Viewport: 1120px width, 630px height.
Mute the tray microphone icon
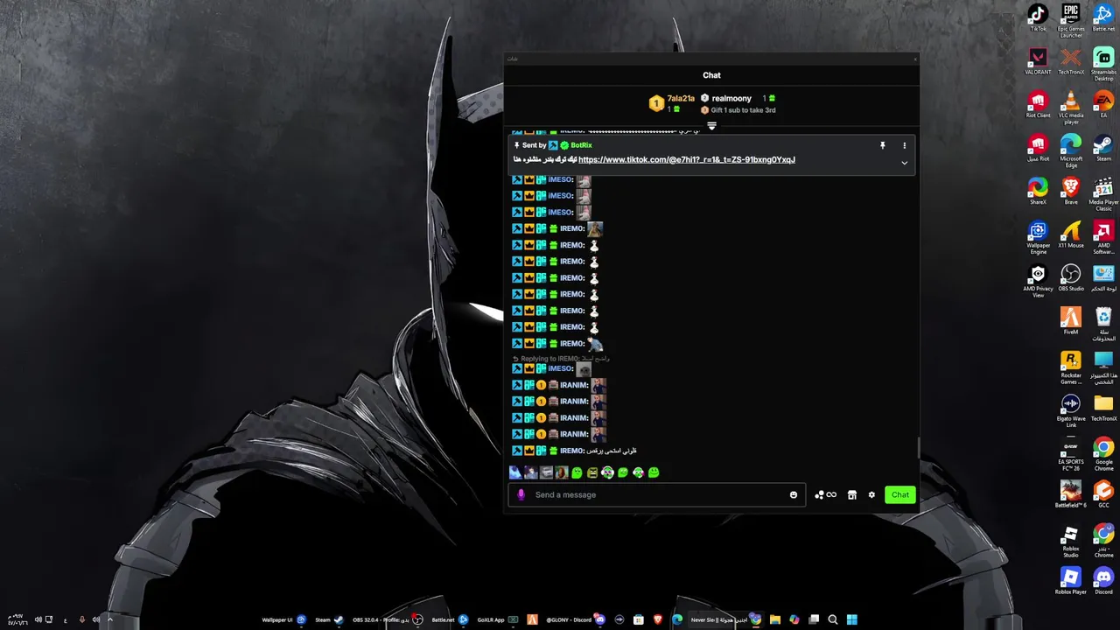point(82,619)
